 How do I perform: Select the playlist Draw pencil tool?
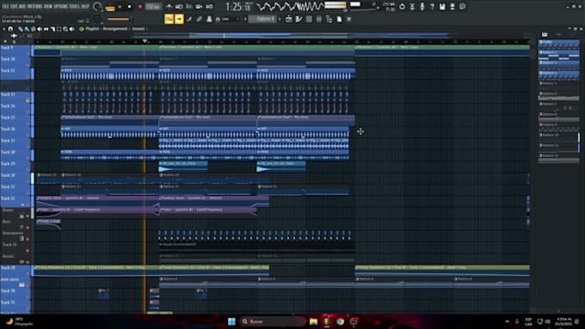click(x=20, y=28)
